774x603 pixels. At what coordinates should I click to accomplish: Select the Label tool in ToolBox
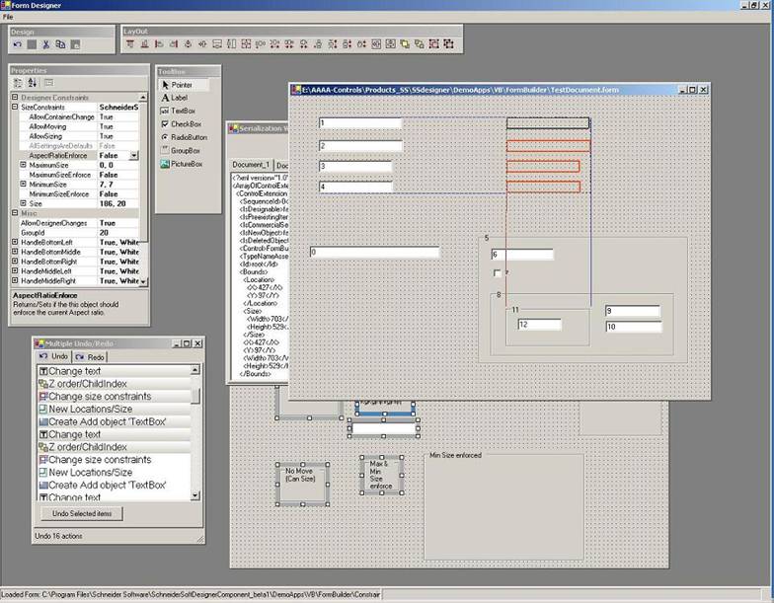[x=174, y=98]
